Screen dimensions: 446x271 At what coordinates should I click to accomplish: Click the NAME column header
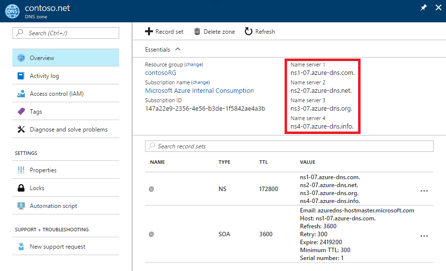pos(157,162)
